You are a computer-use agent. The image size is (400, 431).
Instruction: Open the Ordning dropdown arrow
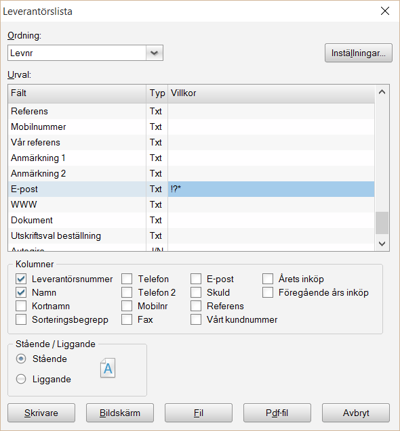point(155,53)
